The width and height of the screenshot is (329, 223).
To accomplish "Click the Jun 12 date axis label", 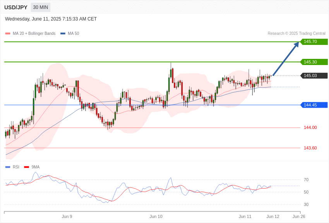I will pos(273,216).
